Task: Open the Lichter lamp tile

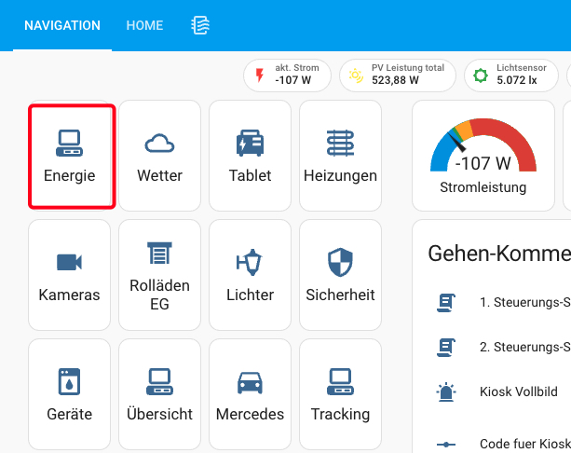Action: pos(250,275)
